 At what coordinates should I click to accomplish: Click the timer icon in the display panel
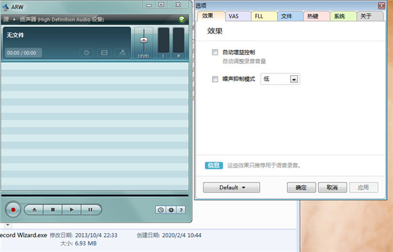coord(86,52)
